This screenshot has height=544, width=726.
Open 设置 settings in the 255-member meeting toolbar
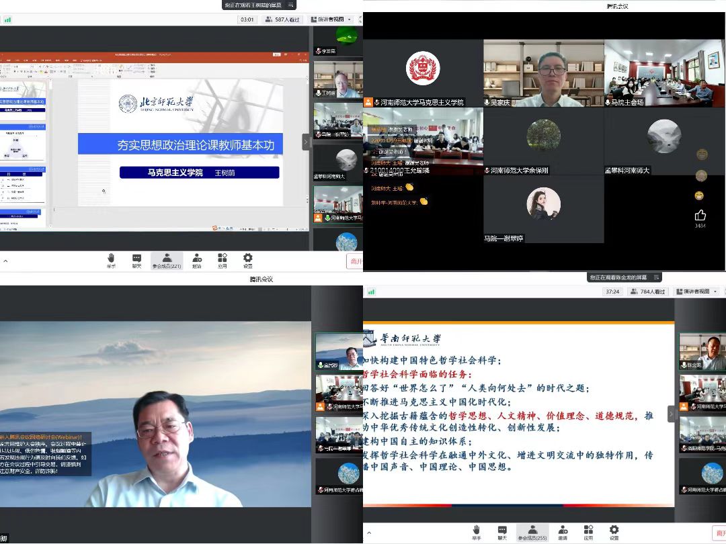coord(614,533)
